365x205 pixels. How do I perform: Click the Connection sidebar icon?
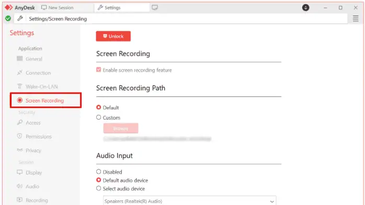tap(20, 73)
